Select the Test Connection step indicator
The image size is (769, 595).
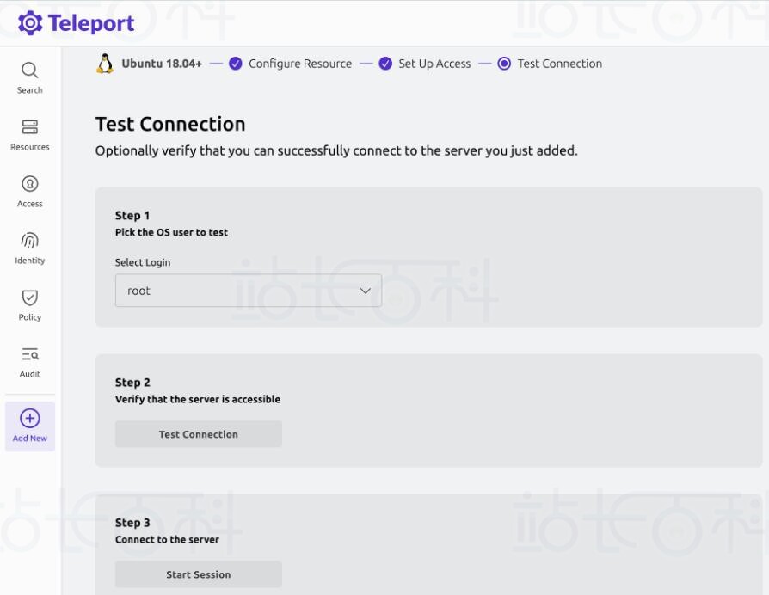504,64
